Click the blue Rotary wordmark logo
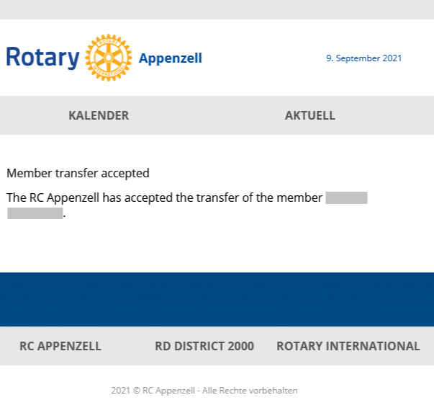434x413 pixels. (43, 58)
